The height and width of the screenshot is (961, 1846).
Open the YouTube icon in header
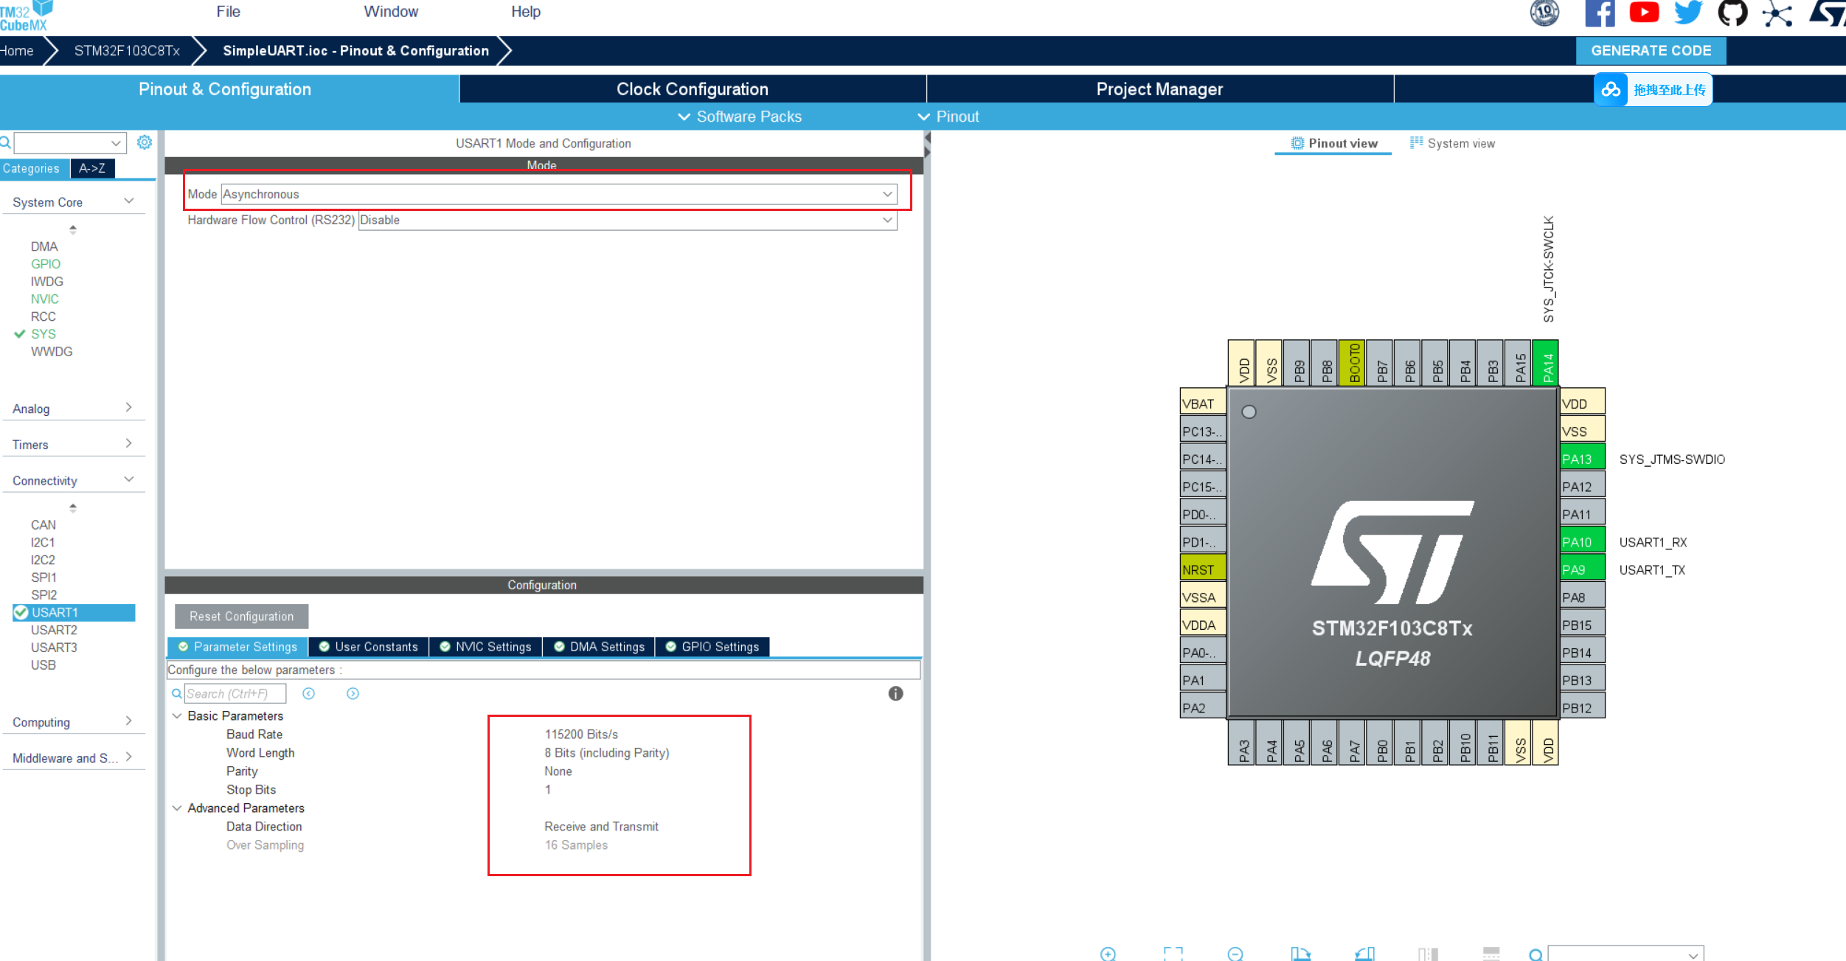1644,13
